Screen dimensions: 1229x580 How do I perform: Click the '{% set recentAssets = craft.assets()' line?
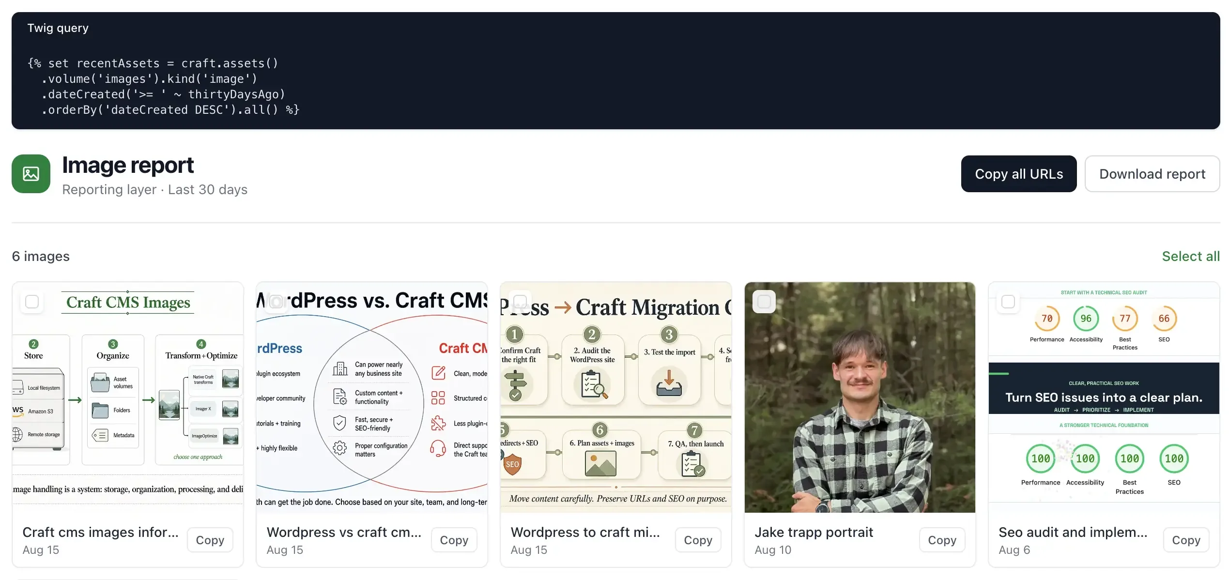click(153, 63)
